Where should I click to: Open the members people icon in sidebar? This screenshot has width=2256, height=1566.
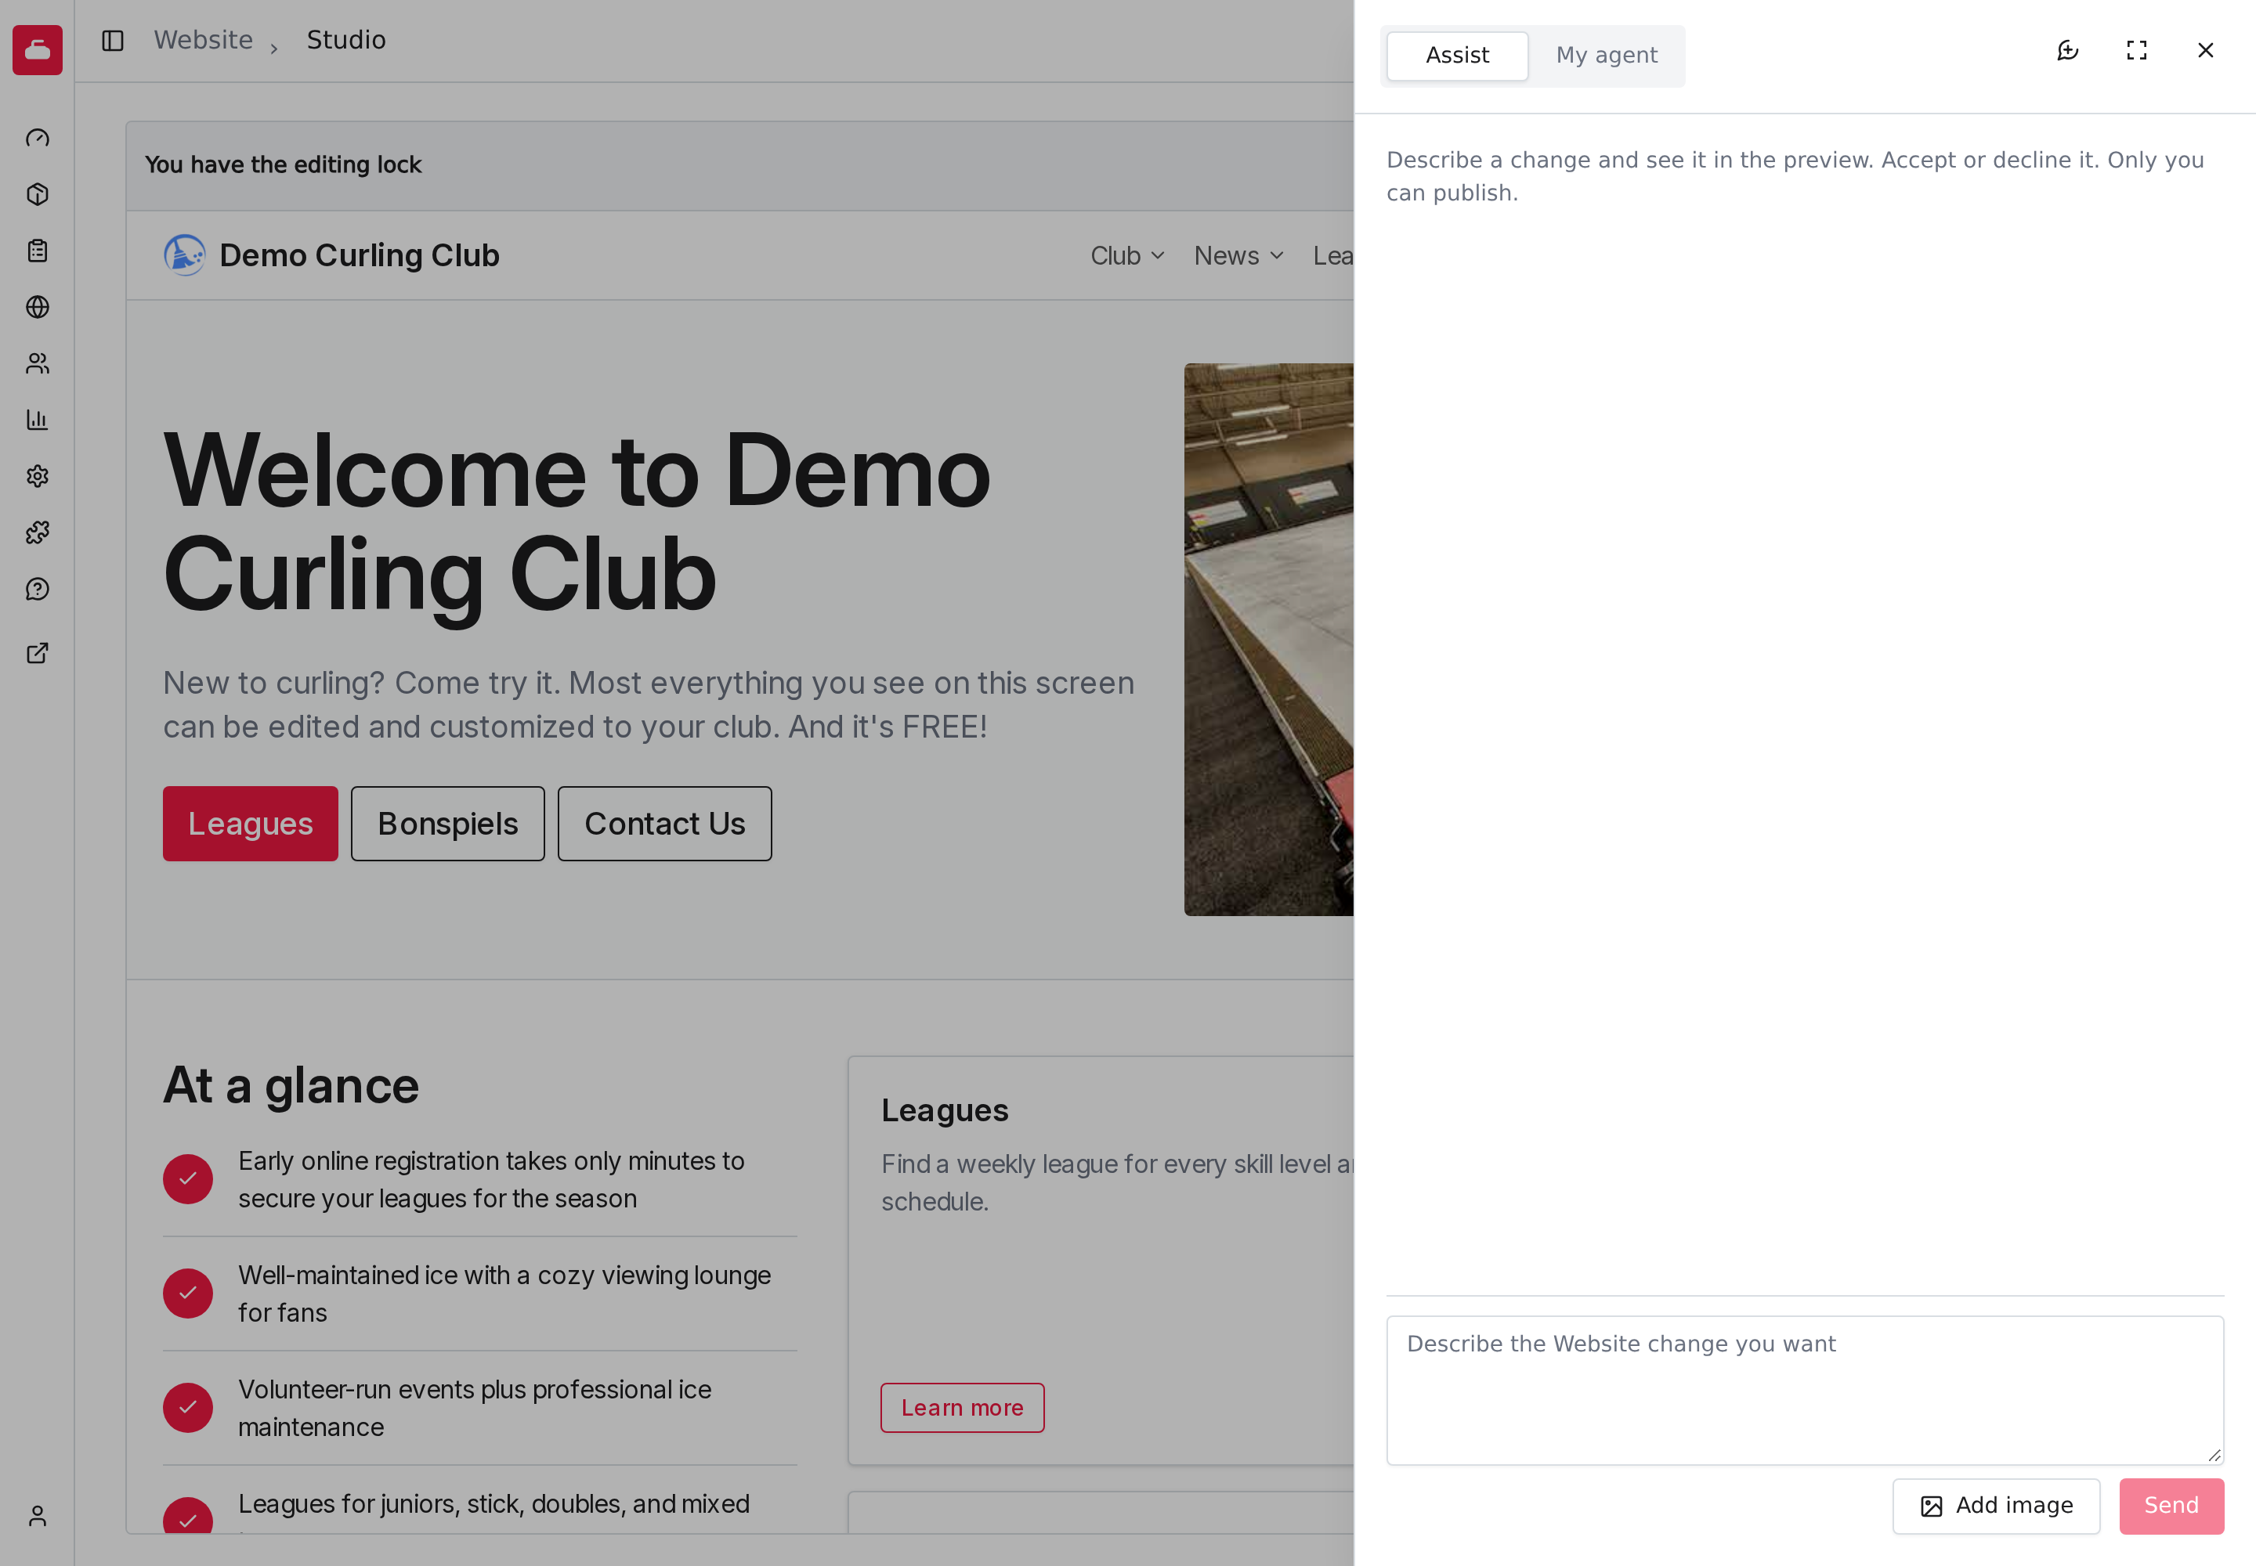click(x=38, y=364)
